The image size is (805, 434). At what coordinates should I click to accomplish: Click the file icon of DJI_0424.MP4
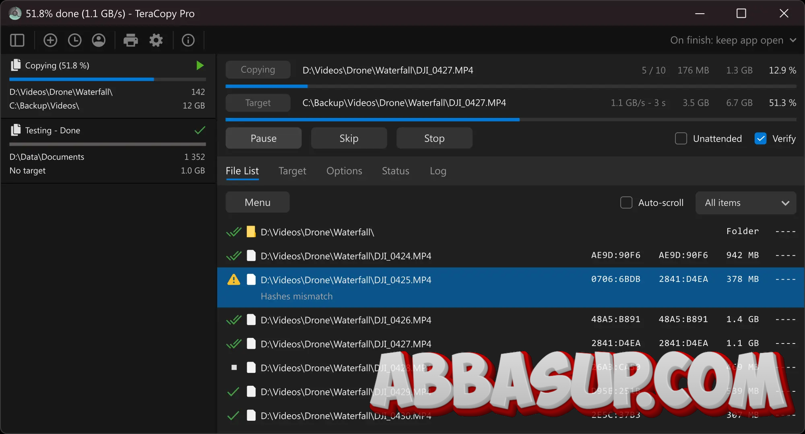251,255
